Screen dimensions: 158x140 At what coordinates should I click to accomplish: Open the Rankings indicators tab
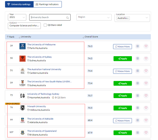(x=47, y=4)
